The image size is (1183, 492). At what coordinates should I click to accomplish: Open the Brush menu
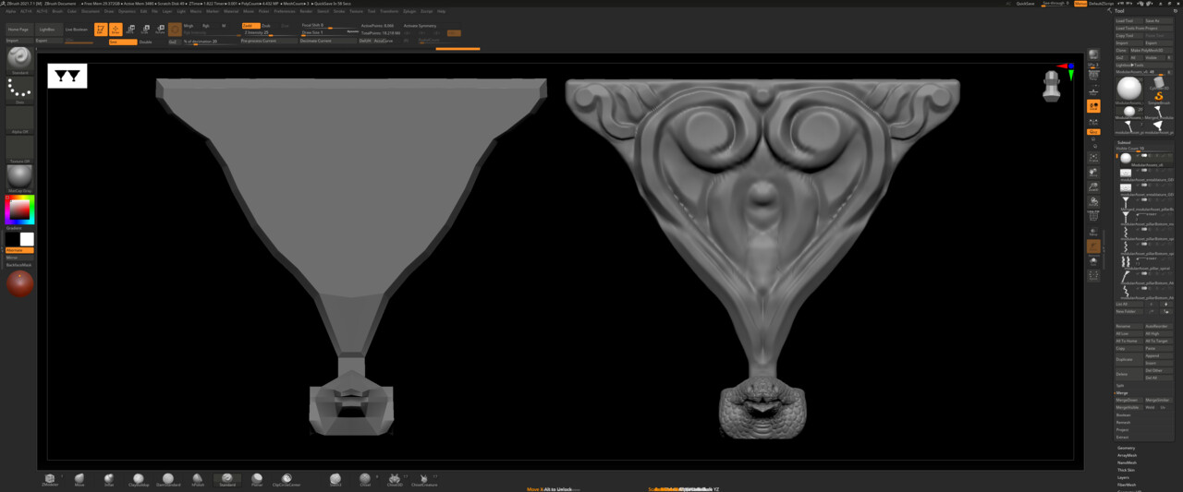pyautogui.click(x=57, y=11)
